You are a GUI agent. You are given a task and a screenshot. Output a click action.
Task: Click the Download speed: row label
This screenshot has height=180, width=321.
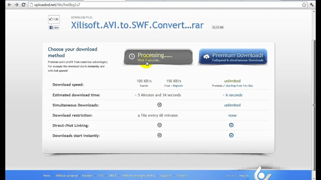(x=68, y=85)
